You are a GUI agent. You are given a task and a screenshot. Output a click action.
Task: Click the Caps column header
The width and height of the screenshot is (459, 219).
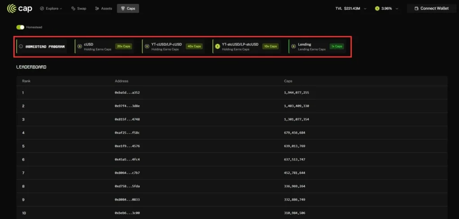[x=288, y=81]
